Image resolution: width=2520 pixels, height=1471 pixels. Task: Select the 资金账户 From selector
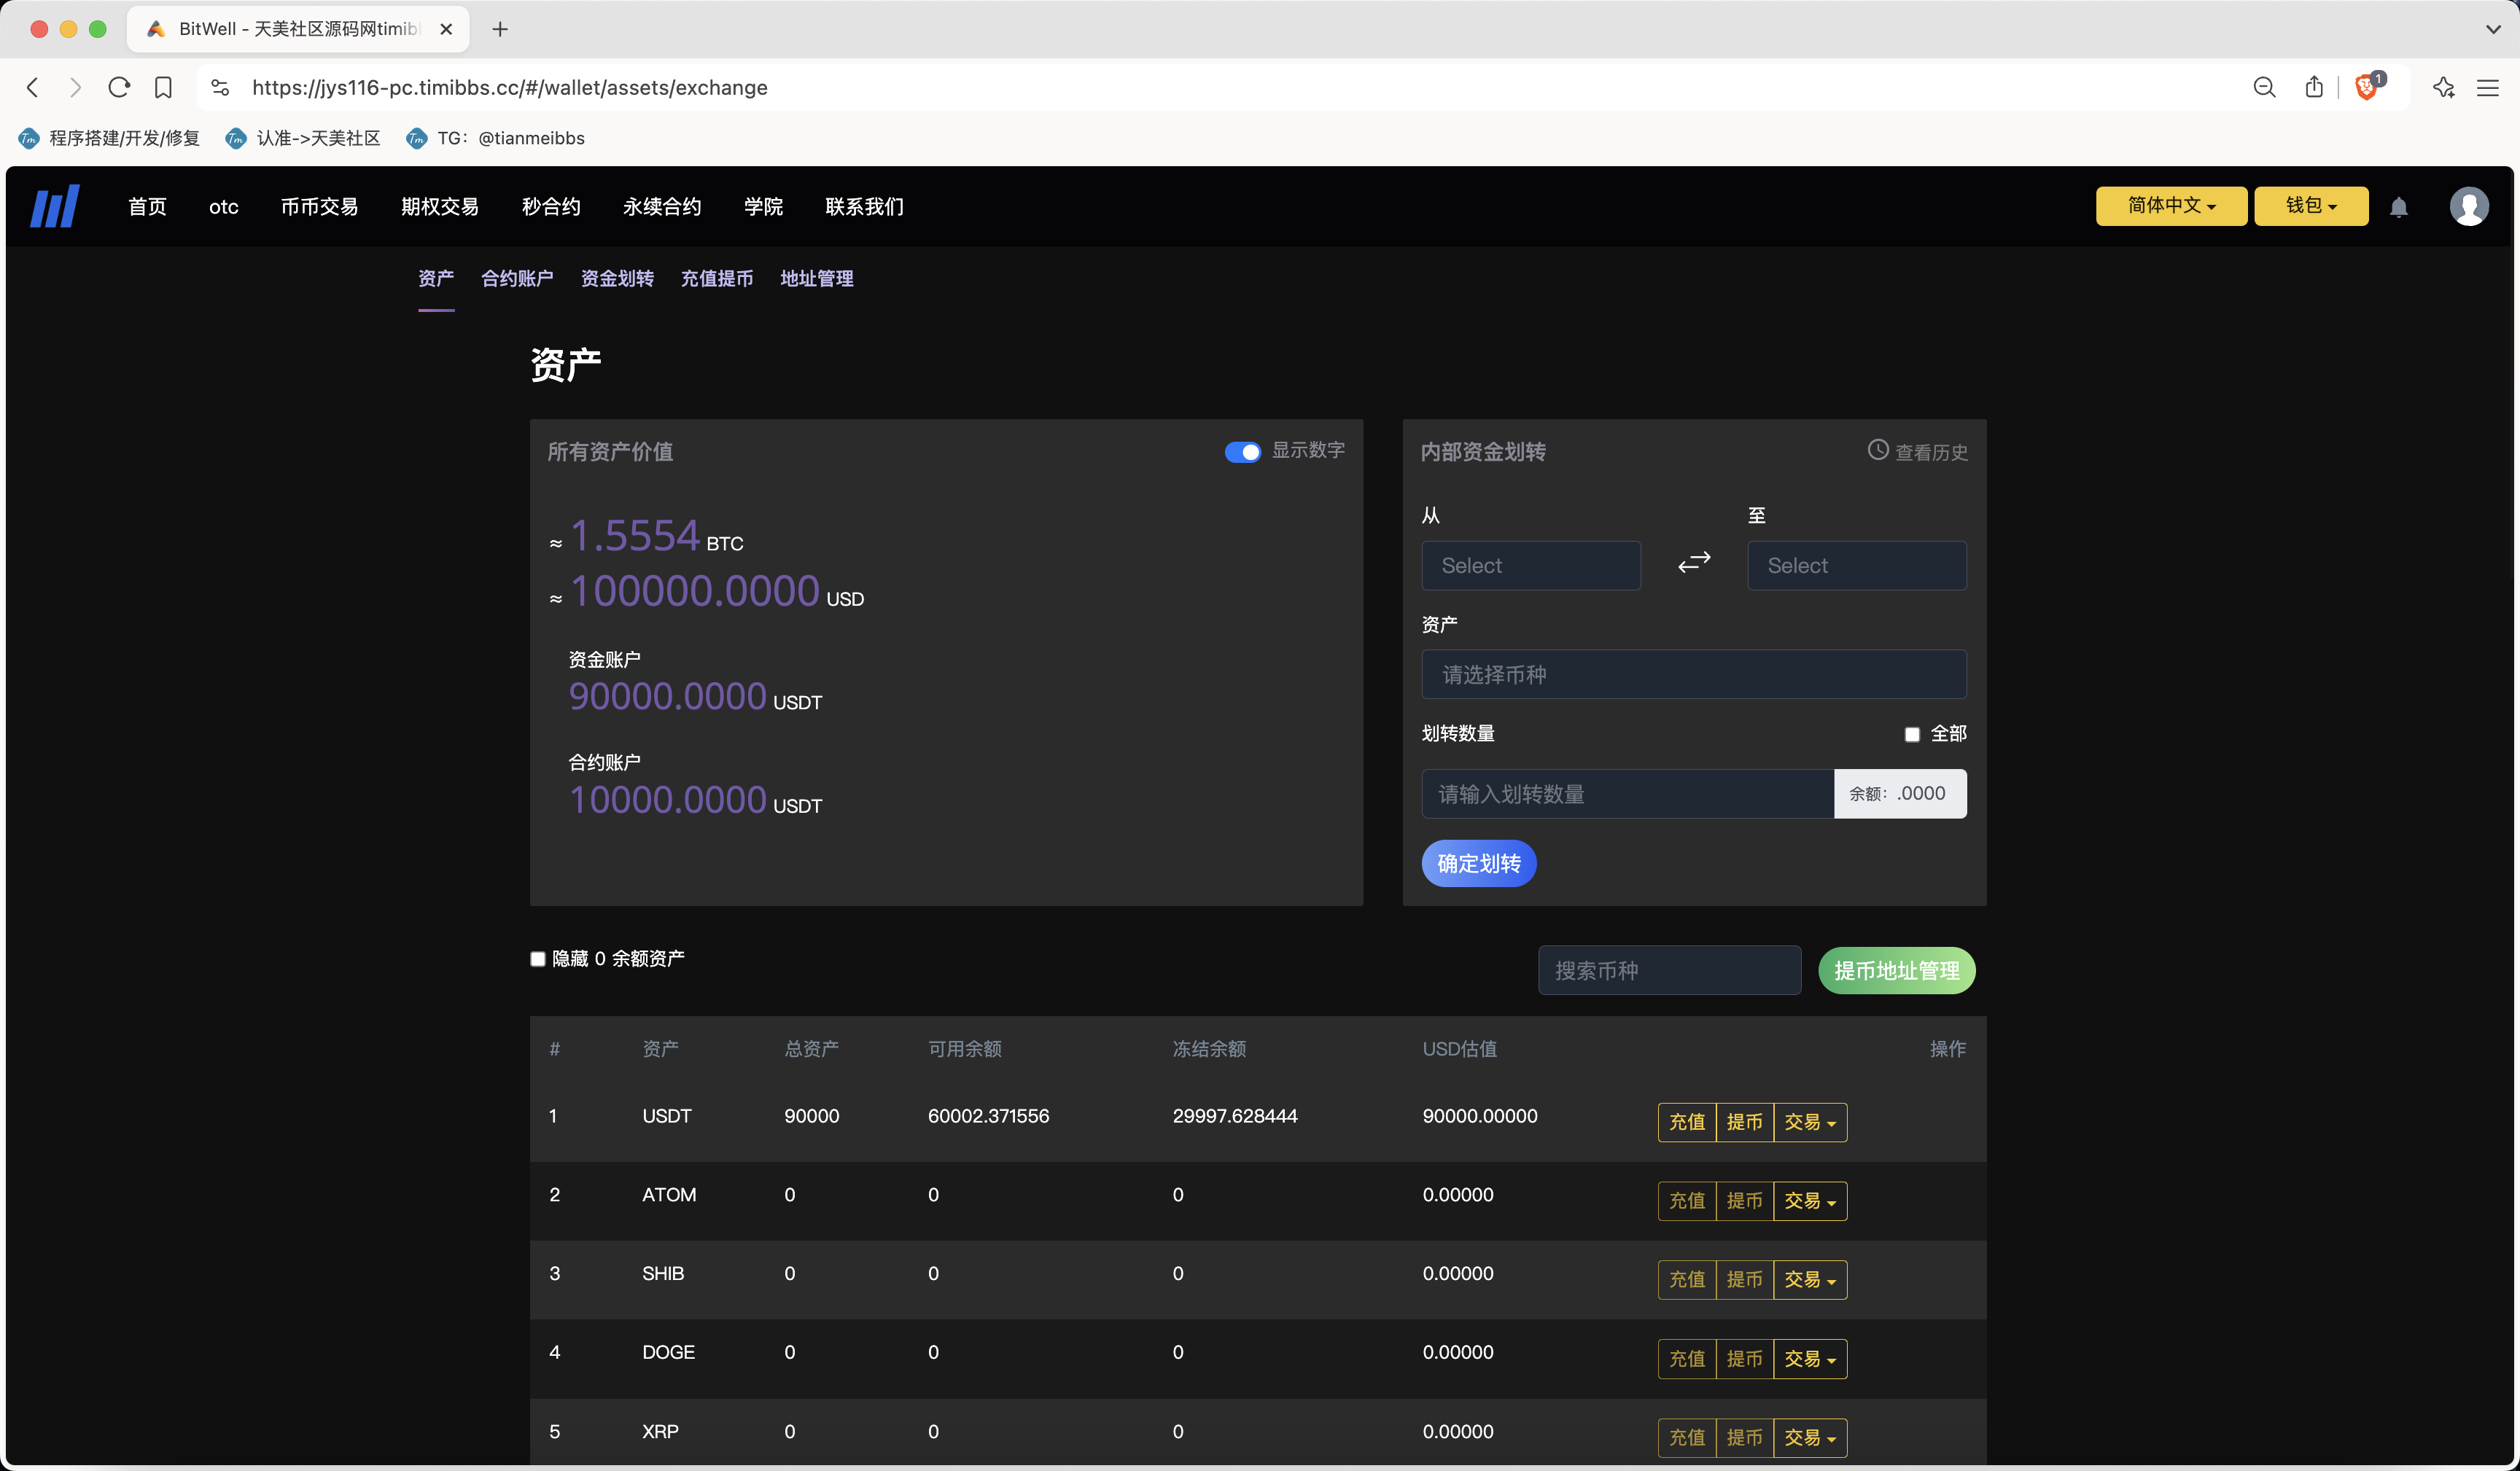[x=1529, y=564]
